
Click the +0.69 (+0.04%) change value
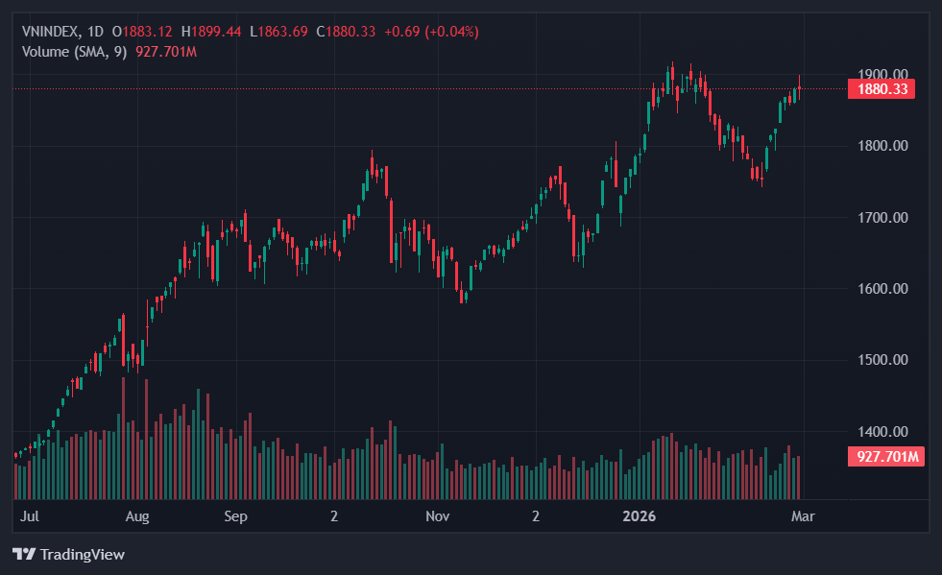[x=431, y=32]
